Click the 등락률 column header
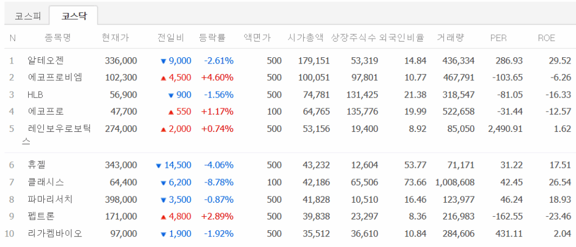This screenshot has width=576, height=247. tap(212, 38)
